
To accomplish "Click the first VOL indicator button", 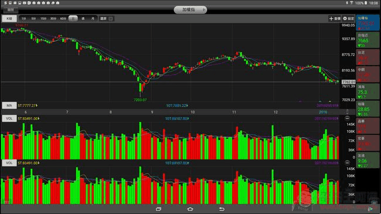I will [9, 118].
